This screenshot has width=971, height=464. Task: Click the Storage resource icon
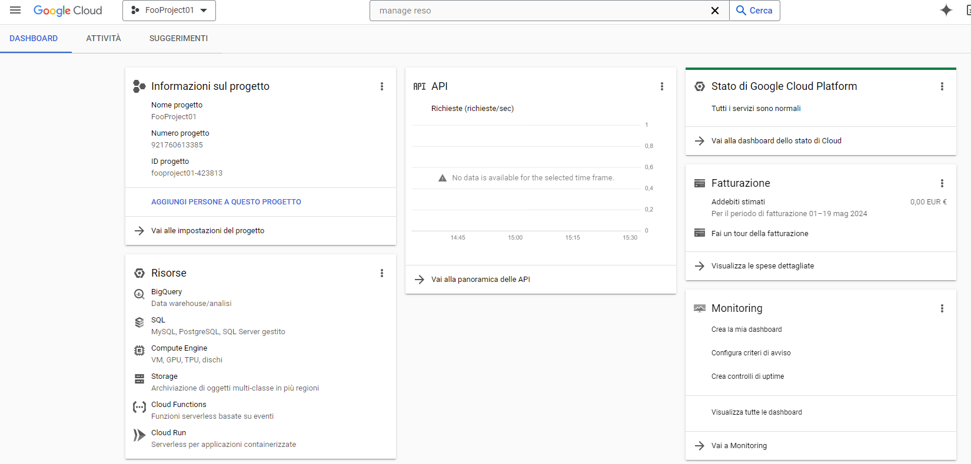139,379
